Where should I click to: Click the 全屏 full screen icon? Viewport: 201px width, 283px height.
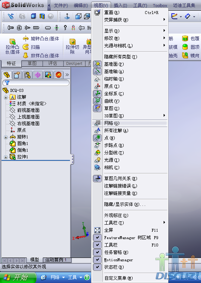coord(97,230)
